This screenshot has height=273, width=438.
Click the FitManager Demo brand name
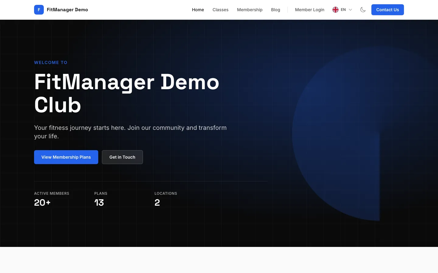[68, 10]
